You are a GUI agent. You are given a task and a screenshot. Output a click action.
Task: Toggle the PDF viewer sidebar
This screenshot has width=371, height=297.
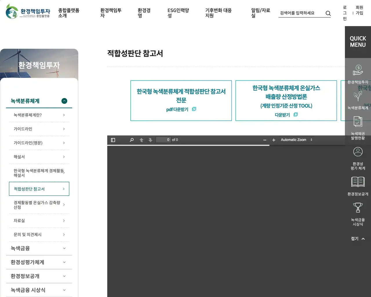(x=113, y=140)
